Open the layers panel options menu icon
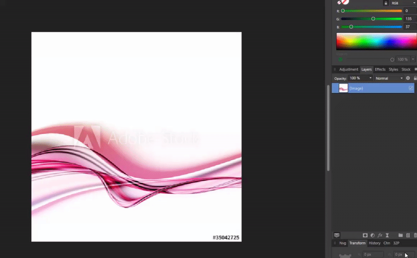Viewport: 417px width, 258px height. pos(416,69)
